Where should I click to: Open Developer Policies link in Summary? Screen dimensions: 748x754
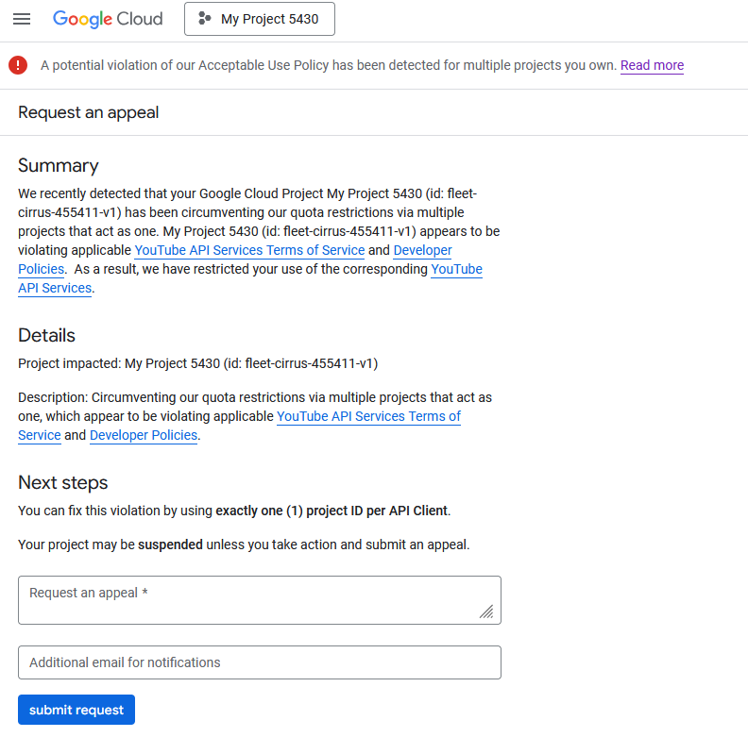point(422,250)
